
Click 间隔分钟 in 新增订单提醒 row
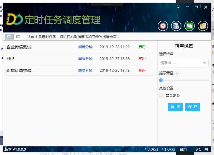(85, 71)
